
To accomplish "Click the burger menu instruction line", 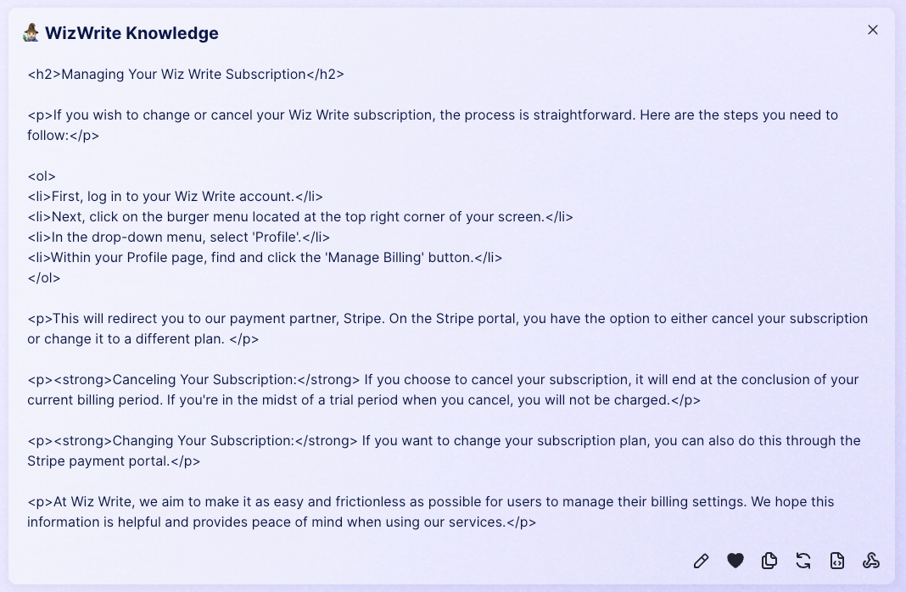I will tap(300, 216).
